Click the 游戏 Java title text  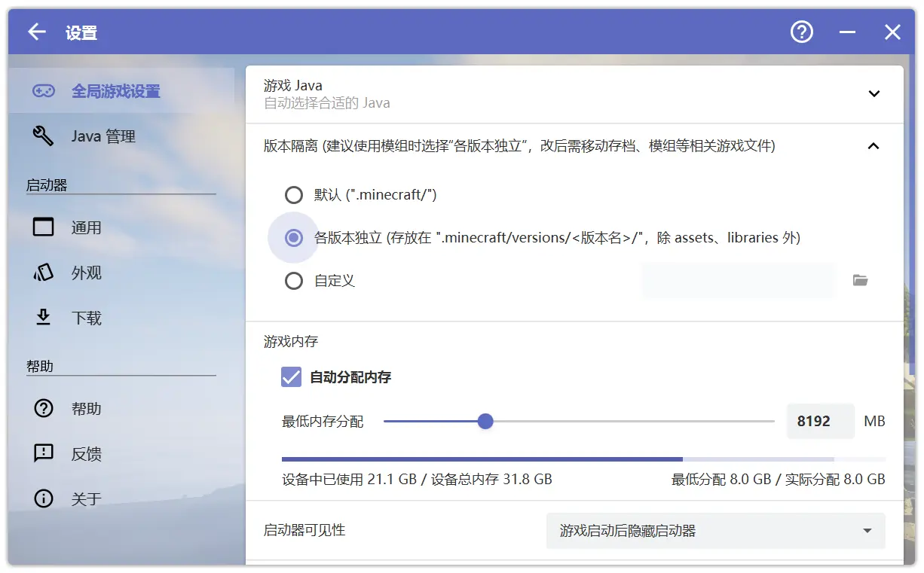pos(293,86)
